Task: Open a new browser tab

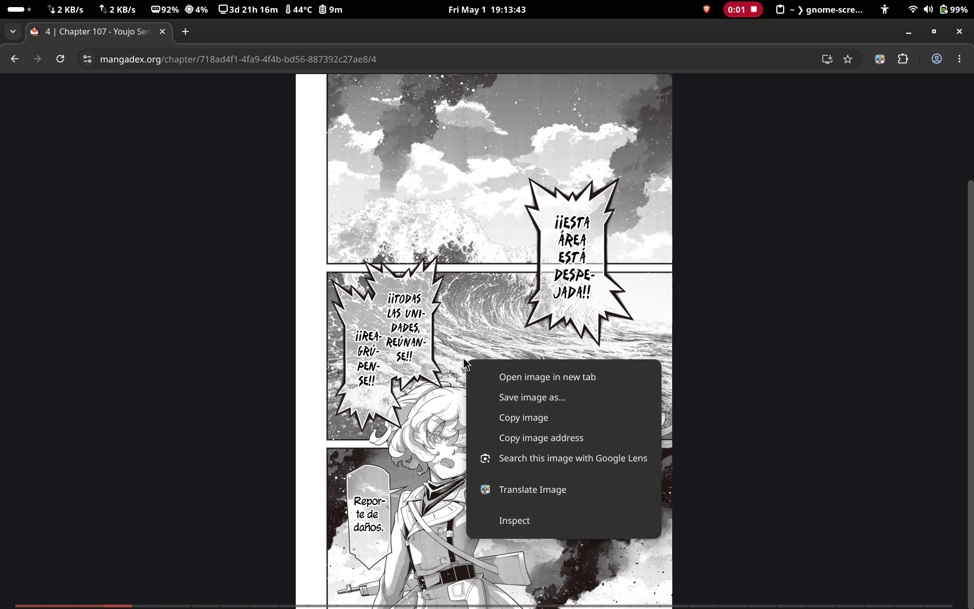Action: click(x=186, y=31)
